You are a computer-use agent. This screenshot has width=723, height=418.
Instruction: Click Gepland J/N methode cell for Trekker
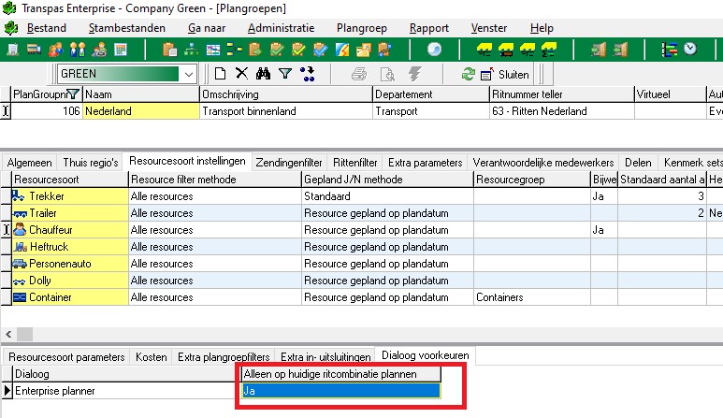[386, 196]
